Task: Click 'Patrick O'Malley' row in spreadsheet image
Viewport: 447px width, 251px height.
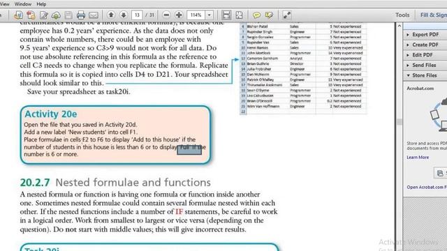Action: point(304,79)
